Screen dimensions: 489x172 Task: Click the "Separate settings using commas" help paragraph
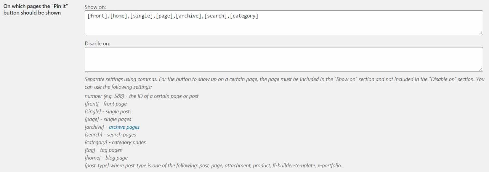pos(284,83)
